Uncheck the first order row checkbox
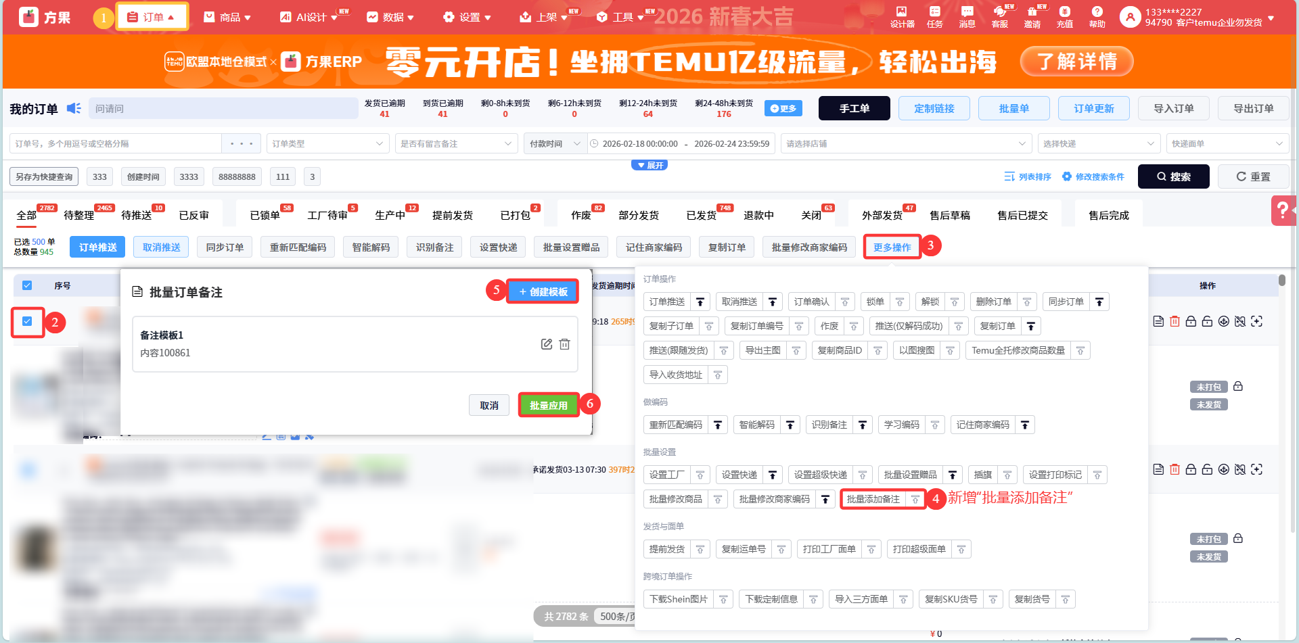Image resolution: width=1299 pixels, height=643 pixels. [x=27, y=321]
